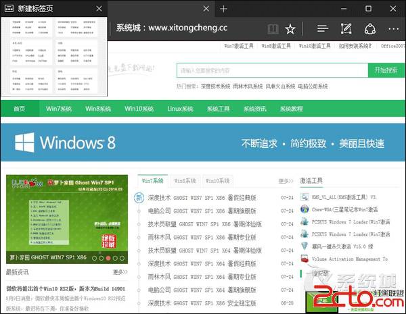Viewport: 406px width, 314px height.
Task: Open Linux系统 navigation menu item
Action: (180, 109)
